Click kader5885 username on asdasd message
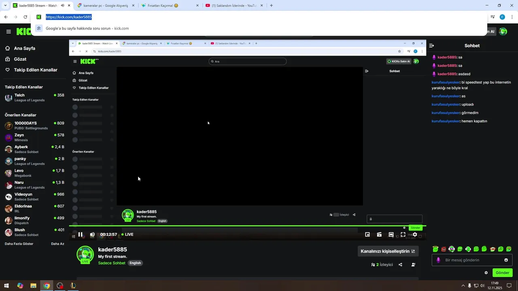This screenshot has height=291, width=518. (447, 74)
